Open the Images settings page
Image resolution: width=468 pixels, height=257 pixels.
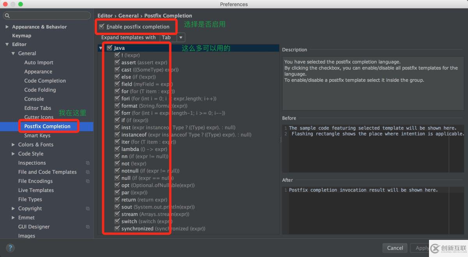pos(27,236)
